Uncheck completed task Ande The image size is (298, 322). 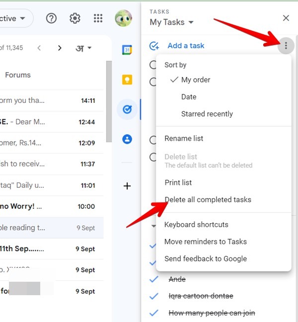pyautogui.click(x=154, y=279)
